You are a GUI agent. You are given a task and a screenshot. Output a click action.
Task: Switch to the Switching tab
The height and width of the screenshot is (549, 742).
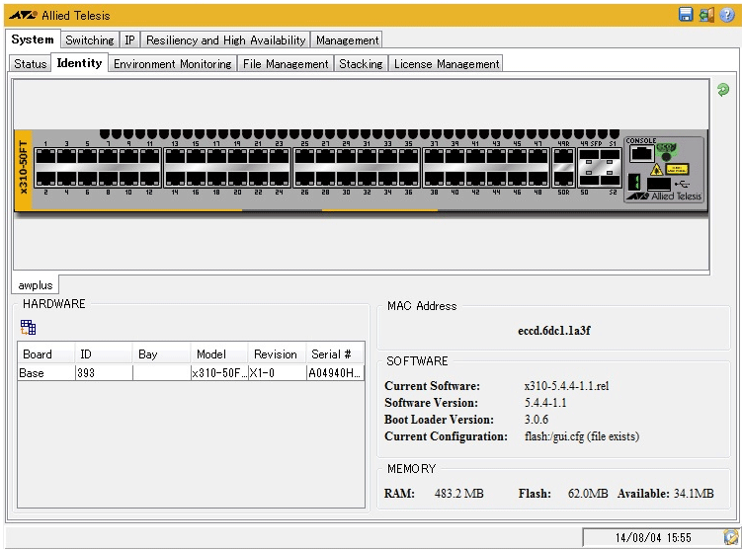(x=89, y=40)
